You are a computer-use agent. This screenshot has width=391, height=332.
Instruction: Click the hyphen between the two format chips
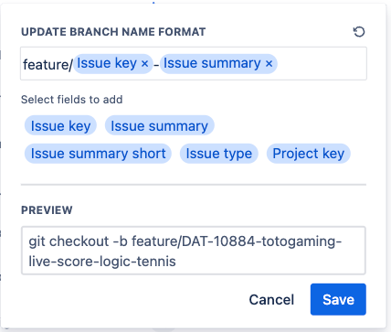(x=156, y=65)
